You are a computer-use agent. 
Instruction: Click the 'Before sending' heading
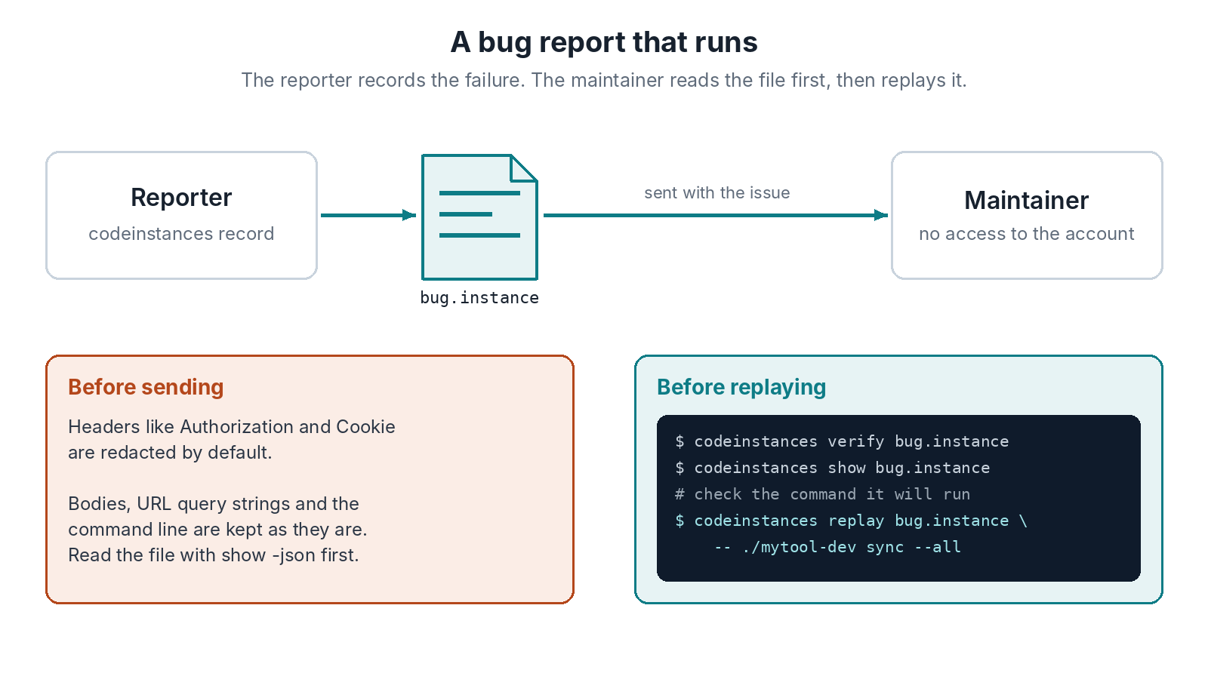tap(146, 387)
